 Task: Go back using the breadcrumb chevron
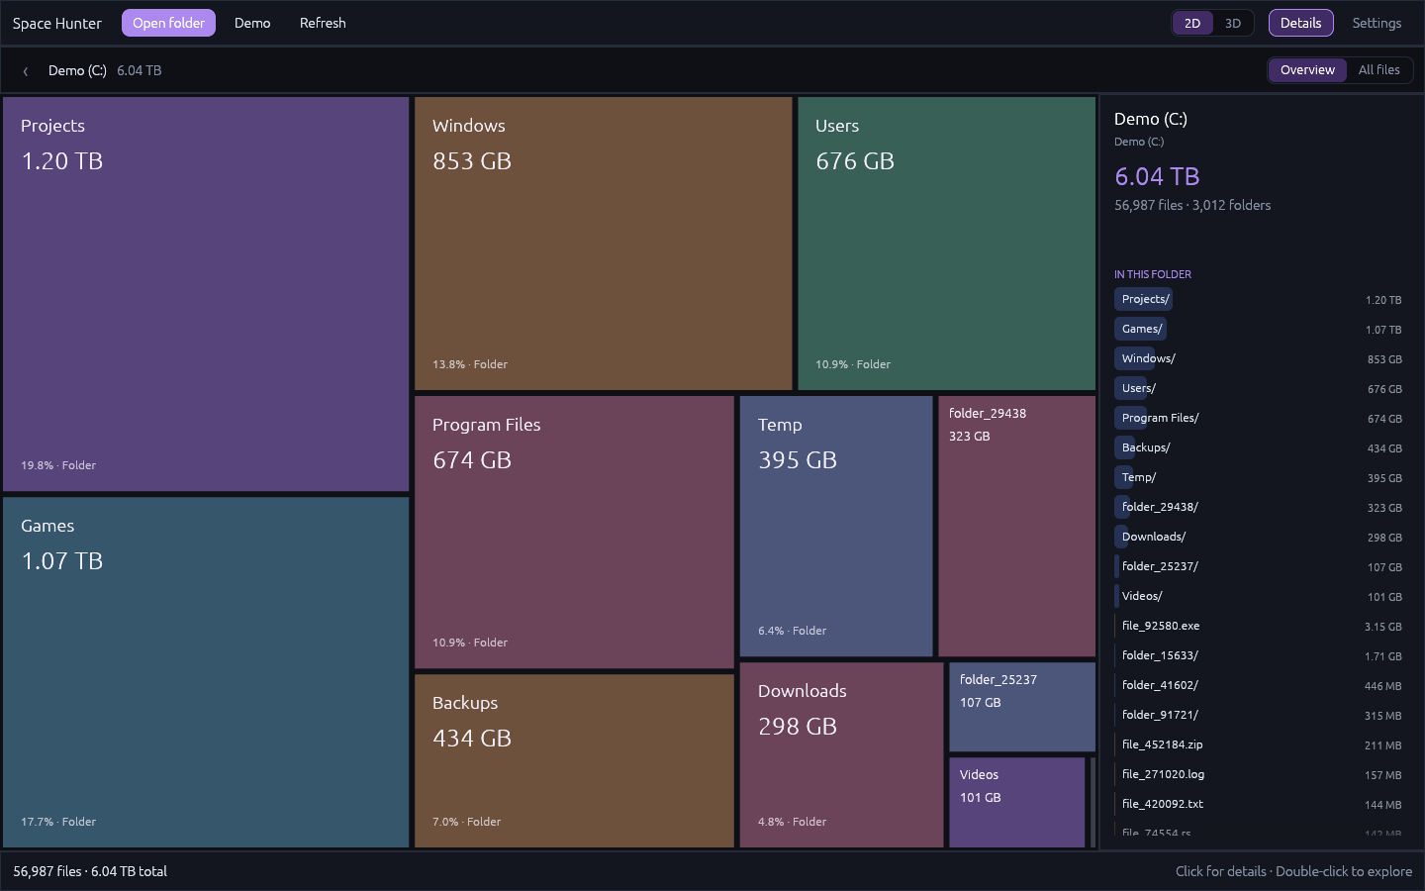click(x=26, y=70)
